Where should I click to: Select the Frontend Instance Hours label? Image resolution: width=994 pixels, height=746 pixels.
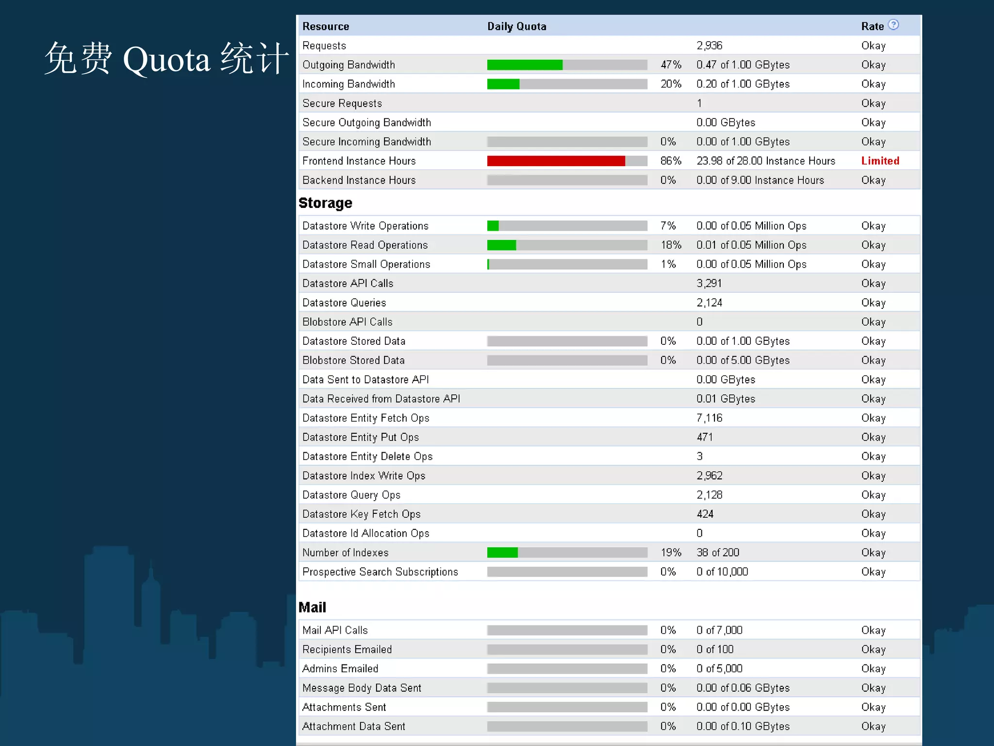359,161
